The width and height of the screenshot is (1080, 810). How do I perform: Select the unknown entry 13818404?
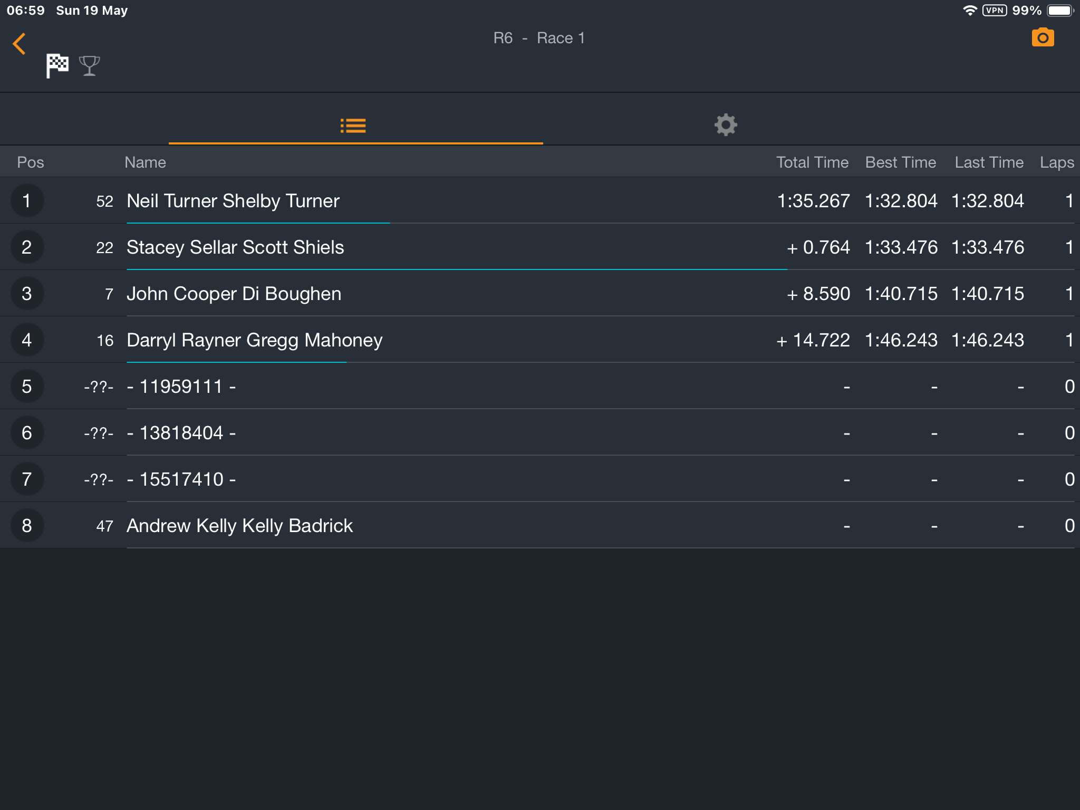click(x=540, y=432)
